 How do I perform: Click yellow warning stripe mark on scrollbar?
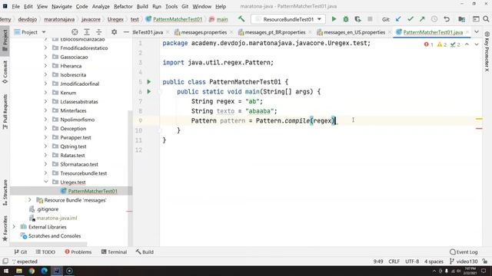click(x=479, y=119)
